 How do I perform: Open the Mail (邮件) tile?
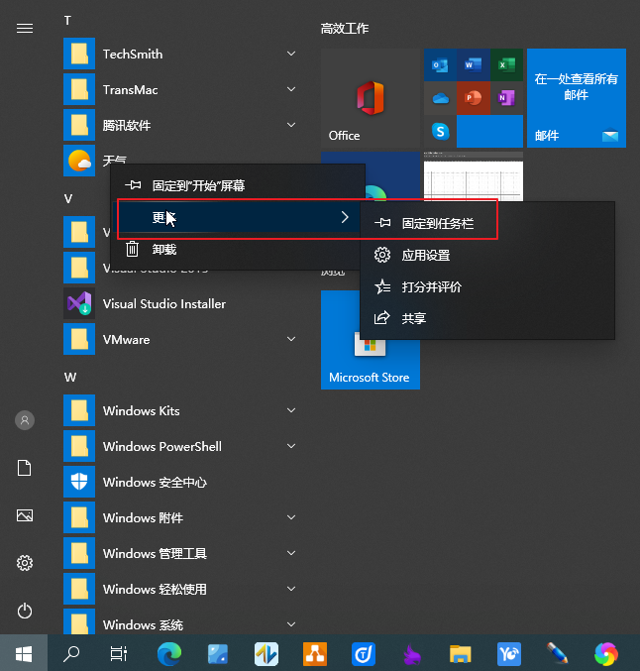pyautogui.click(x=577, y=98)
